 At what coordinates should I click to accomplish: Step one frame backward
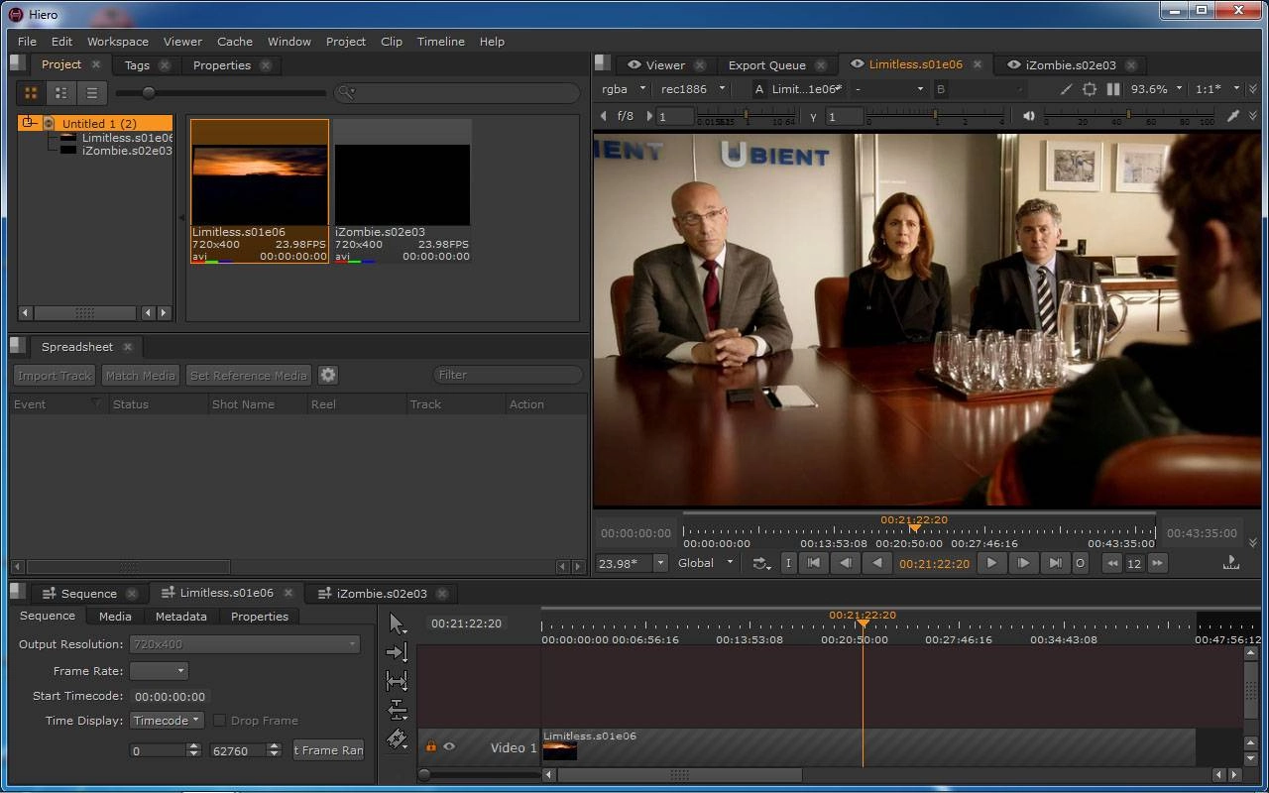(x=845, y=563)
